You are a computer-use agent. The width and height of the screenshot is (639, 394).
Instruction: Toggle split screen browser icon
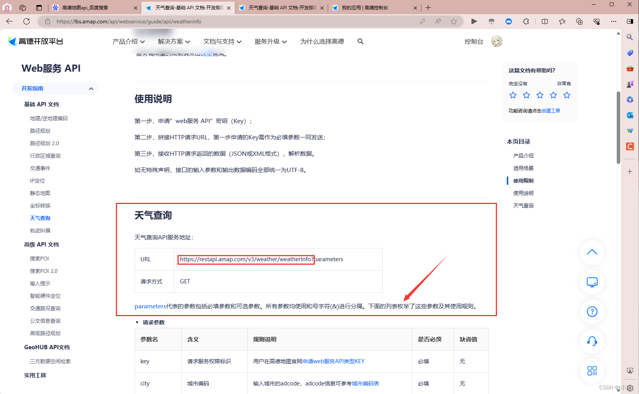pyautogui.click(x=545, y=21)
